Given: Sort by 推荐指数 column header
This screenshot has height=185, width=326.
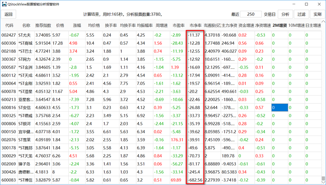Looking at the screenshot, I should click(43, 25).
